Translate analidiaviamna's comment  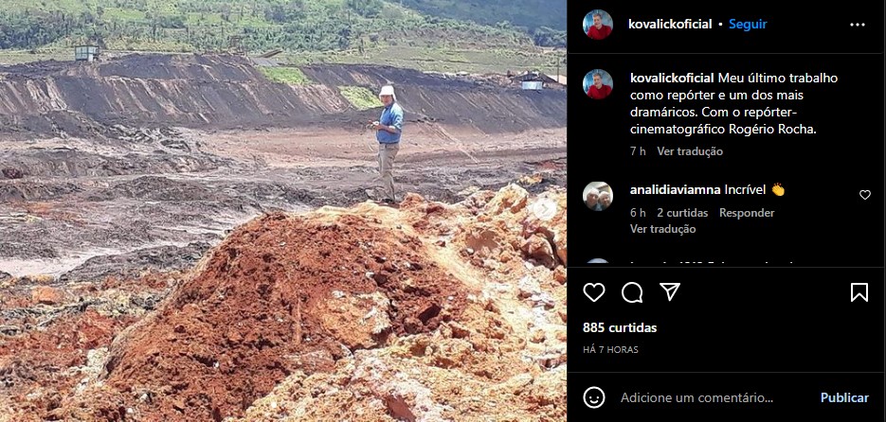[662, 228]
